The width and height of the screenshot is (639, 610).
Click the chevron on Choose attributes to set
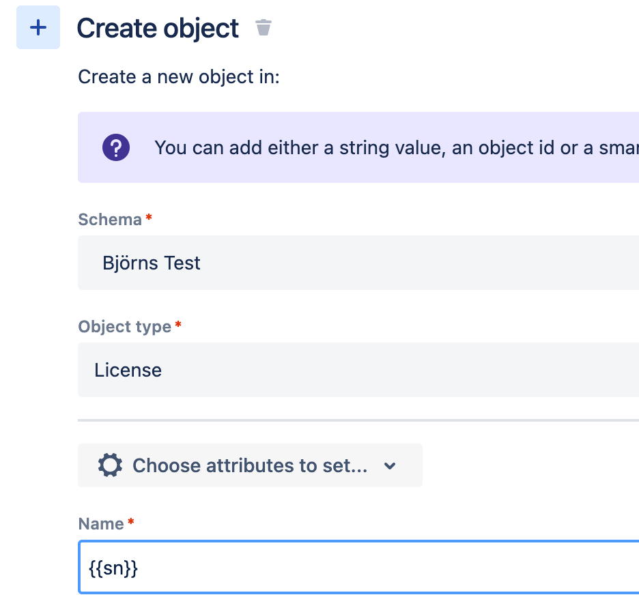(x=389, y=465)
